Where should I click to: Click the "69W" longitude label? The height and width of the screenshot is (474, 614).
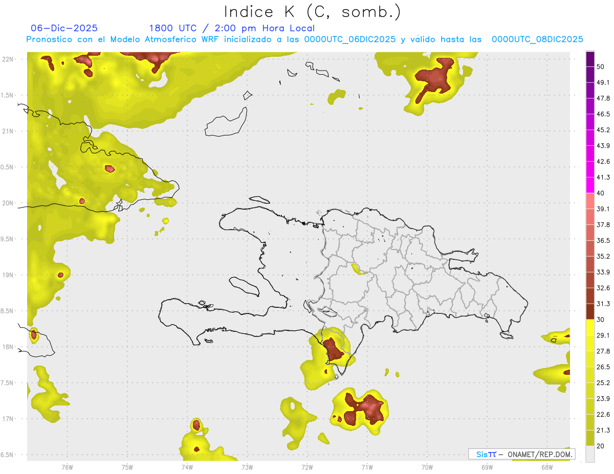coord(487,467)
